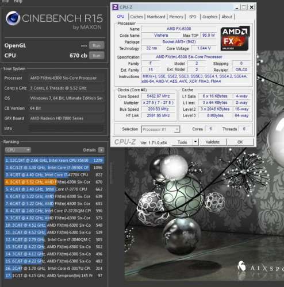
Task: Run the CPU benchmark
Action: (x=97, y=56)
